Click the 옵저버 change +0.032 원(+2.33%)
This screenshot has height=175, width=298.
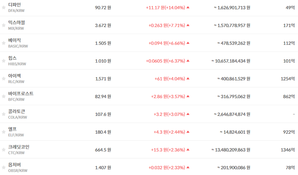(167, 168)
